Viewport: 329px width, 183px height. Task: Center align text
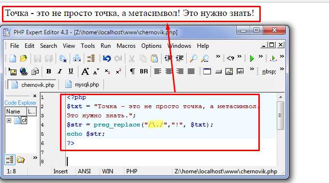(x=169, y=71)
